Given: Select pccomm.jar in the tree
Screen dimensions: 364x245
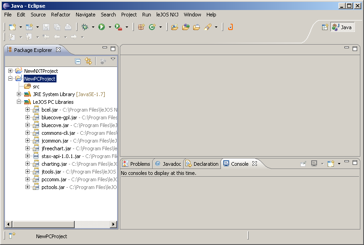Looking at the screenshot, I should pos(54,179).
